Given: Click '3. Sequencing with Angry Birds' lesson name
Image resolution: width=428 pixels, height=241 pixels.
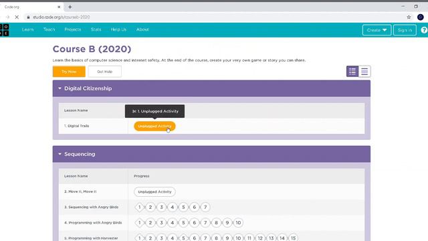Looking at the screenshot, I should click(x=91, y=207).
